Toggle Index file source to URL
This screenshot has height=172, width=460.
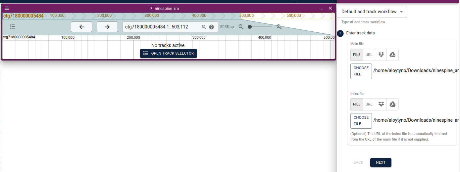(x=369, y=104)
